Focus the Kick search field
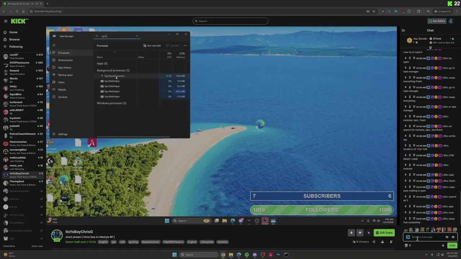 point(230,21)
